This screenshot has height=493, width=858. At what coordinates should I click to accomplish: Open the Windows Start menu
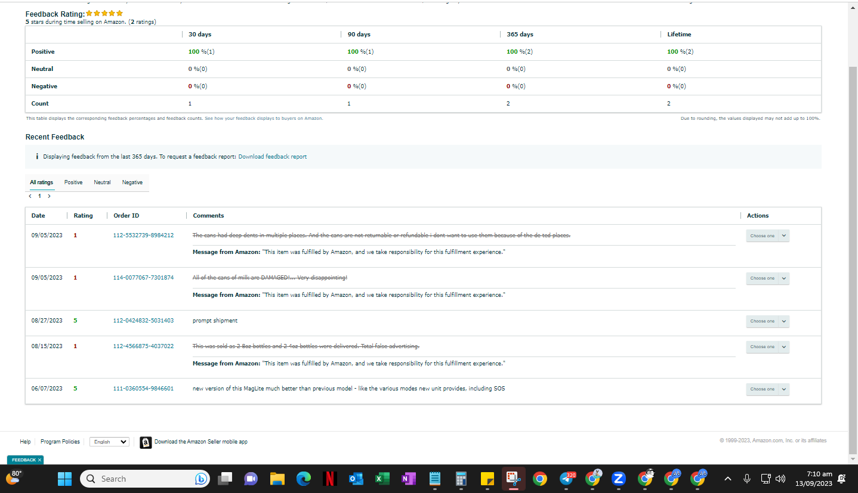(64, 479)
